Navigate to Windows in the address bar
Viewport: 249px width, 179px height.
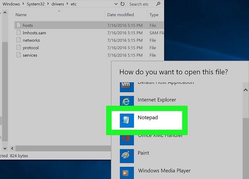click(11, 4)
